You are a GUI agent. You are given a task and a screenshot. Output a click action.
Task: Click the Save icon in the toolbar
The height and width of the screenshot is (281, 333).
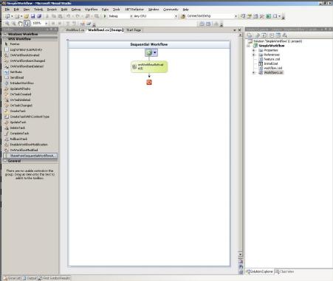[32, 16]
